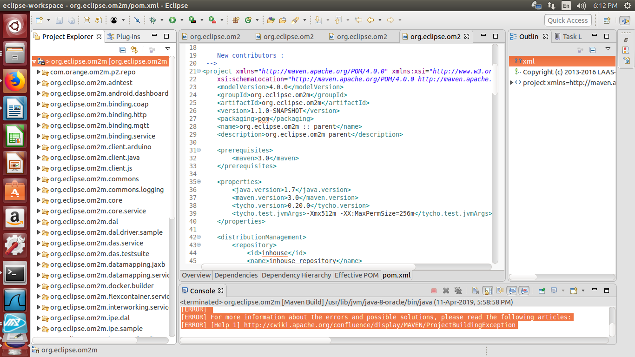Click the Open Task folder icon
Image resolution: width=635 pixels, height=357 pixels.
pyautogui.click(x=283, y=20)
